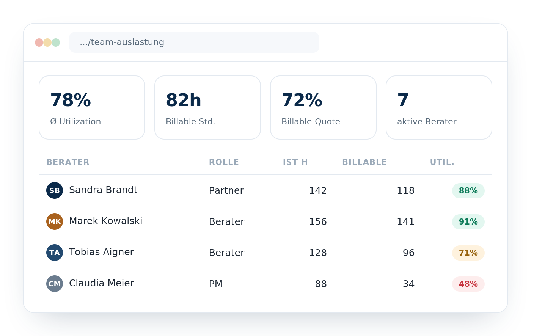Click the yellow window dot

[47, 42]
